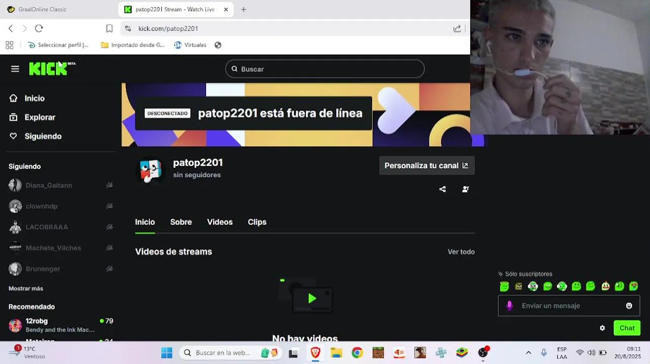
Task: Click the follow user icon beside share
Action: 466,189
